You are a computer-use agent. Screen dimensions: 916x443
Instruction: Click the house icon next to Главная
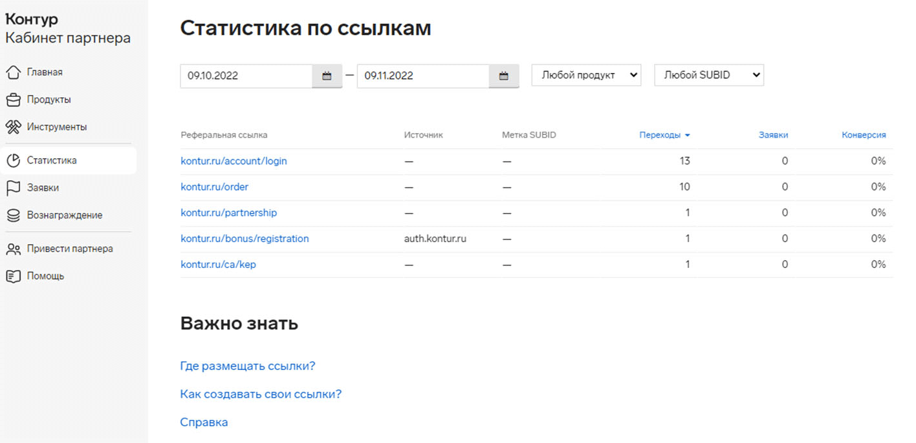tap(13, 72)
